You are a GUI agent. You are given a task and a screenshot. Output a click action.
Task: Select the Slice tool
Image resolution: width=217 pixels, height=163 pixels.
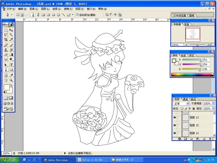(11, 40)
